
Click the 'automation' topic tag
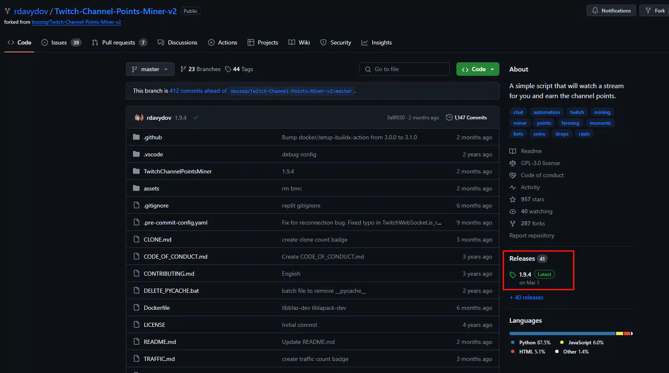pos(546,112)
